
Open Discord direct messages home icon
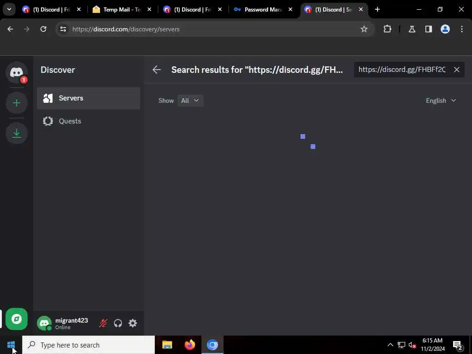[x=17, y=73]
